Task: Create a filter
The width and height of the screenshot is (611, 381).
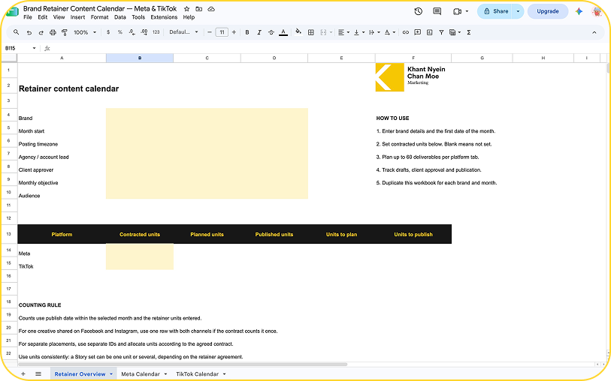Action: (441, 32)
